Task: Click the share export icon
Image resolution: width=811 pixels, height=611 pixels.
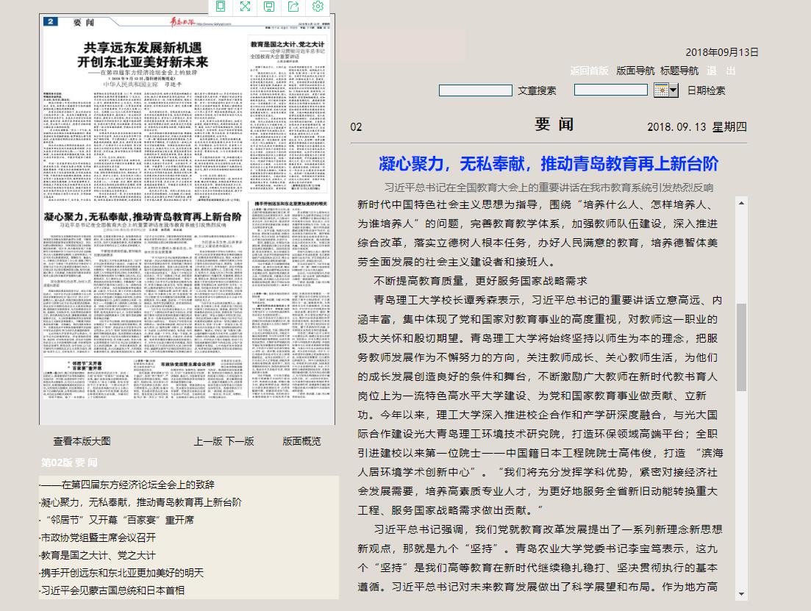Action: 293,7
